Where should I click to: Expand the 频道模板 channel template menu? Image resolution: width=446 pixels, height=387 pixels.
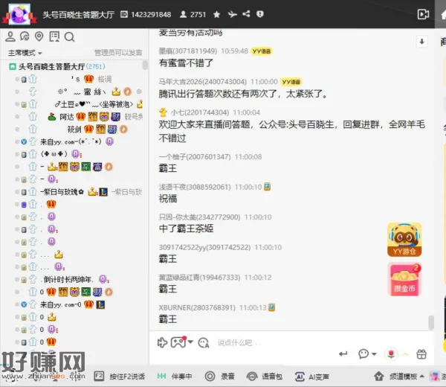399,377
